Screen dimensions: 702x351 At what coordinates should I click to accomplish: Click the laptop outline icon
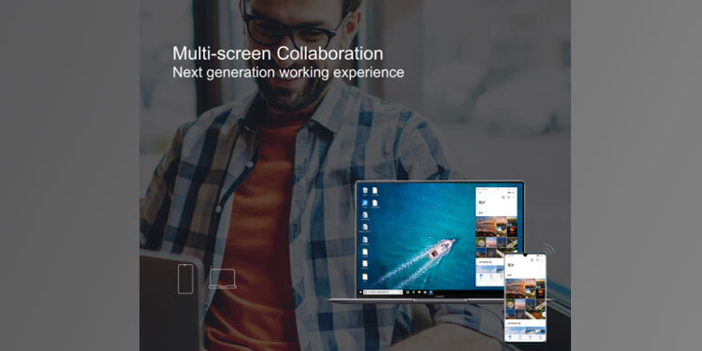tap(223, 279)
